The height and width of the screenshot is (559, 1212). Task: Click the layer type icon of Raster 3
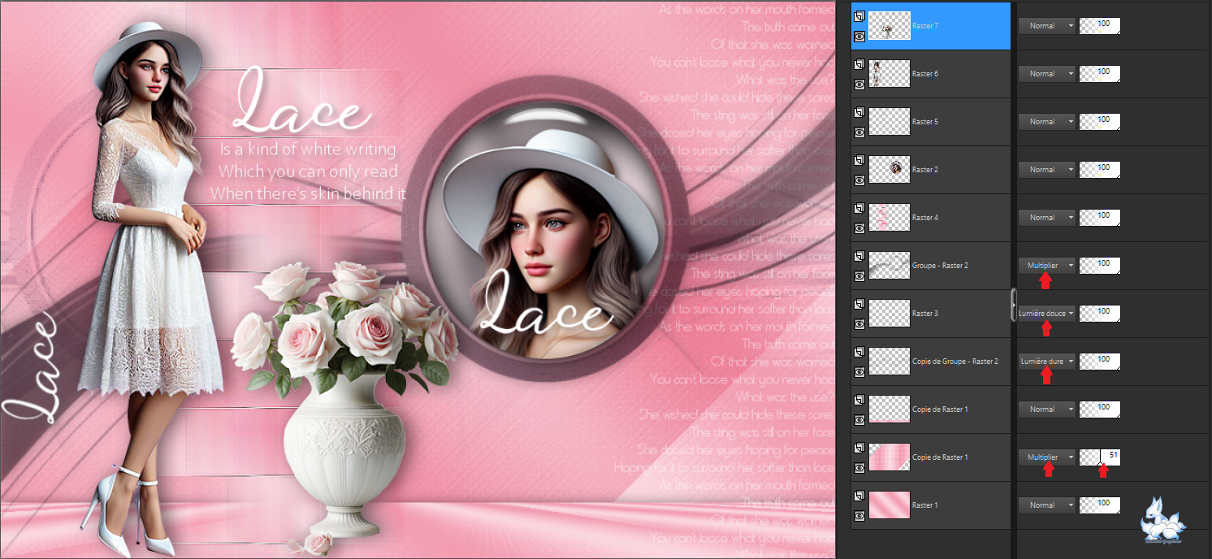point(859,304)
